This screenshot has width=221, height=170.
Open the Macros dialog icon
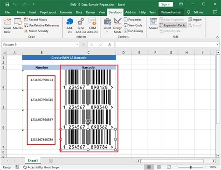(x=18, y=24)
